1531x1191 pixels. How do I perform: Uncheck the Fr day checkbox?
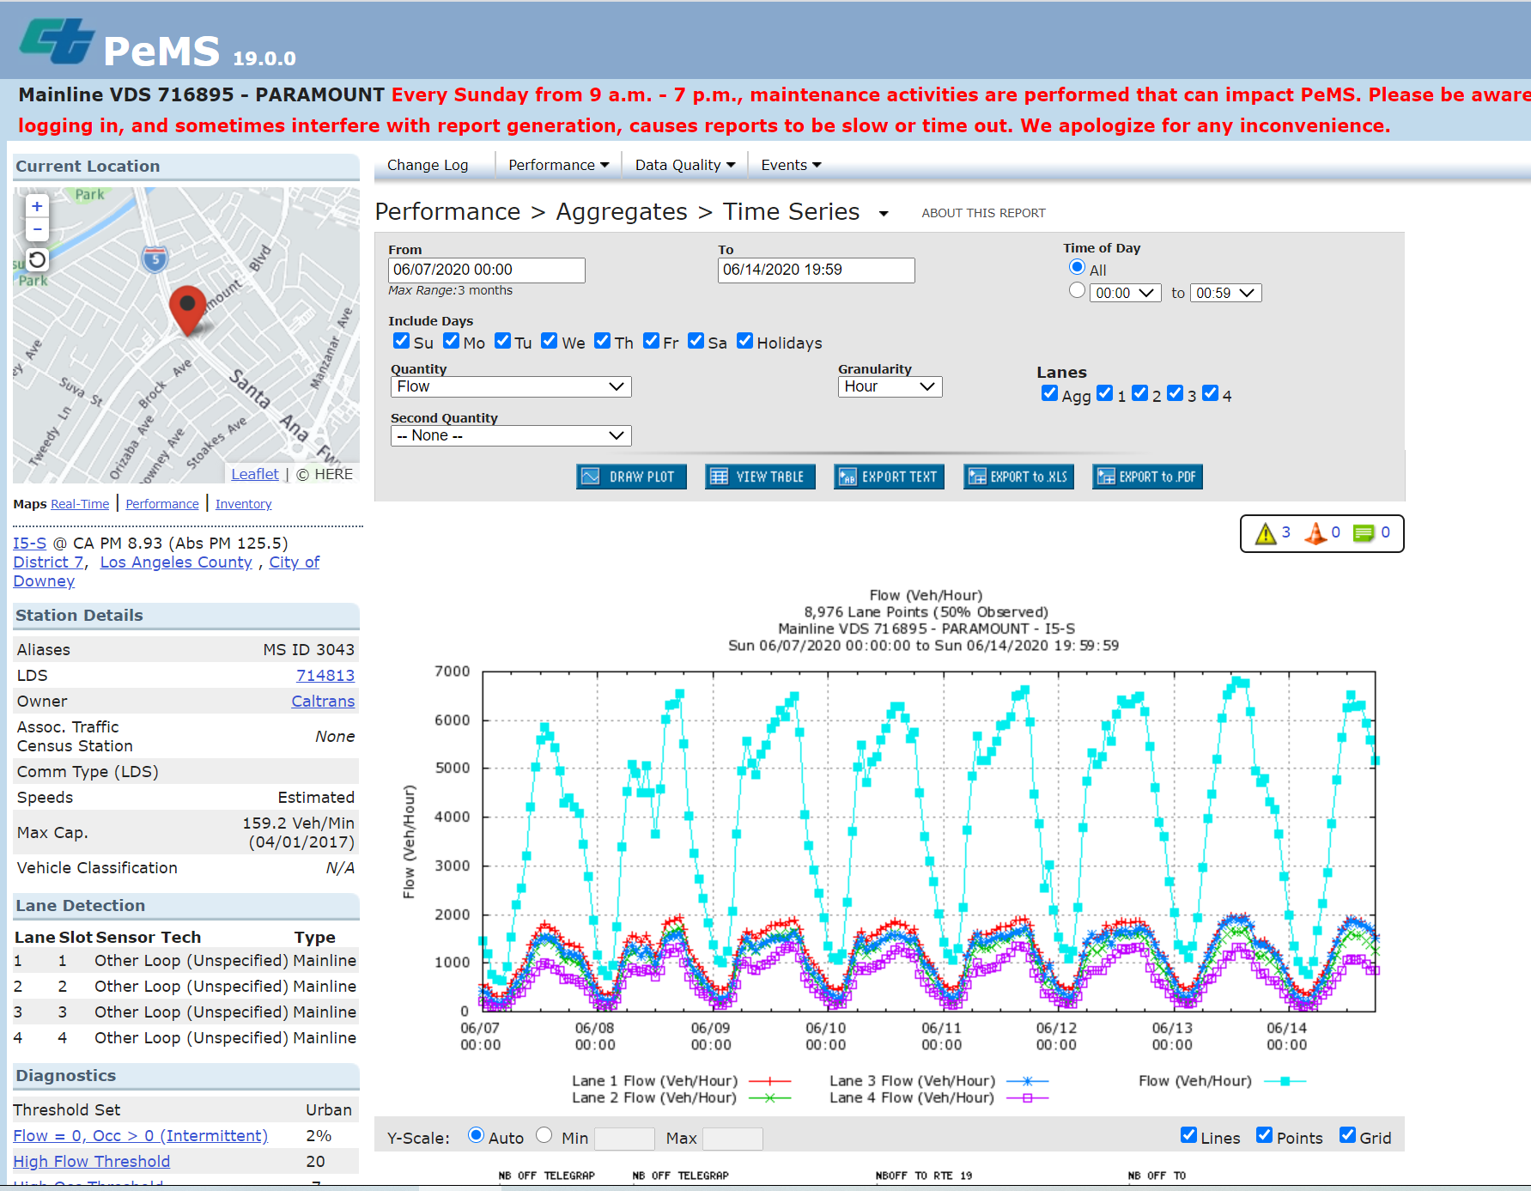click(651, 341)
